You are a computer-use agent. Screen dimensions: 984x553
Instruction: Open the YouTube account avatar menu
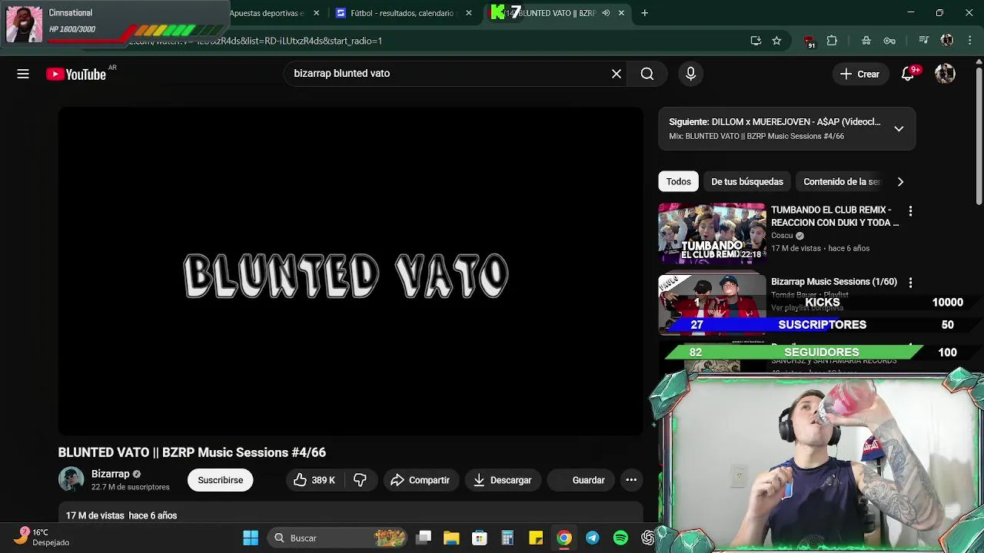pos(945,74)
